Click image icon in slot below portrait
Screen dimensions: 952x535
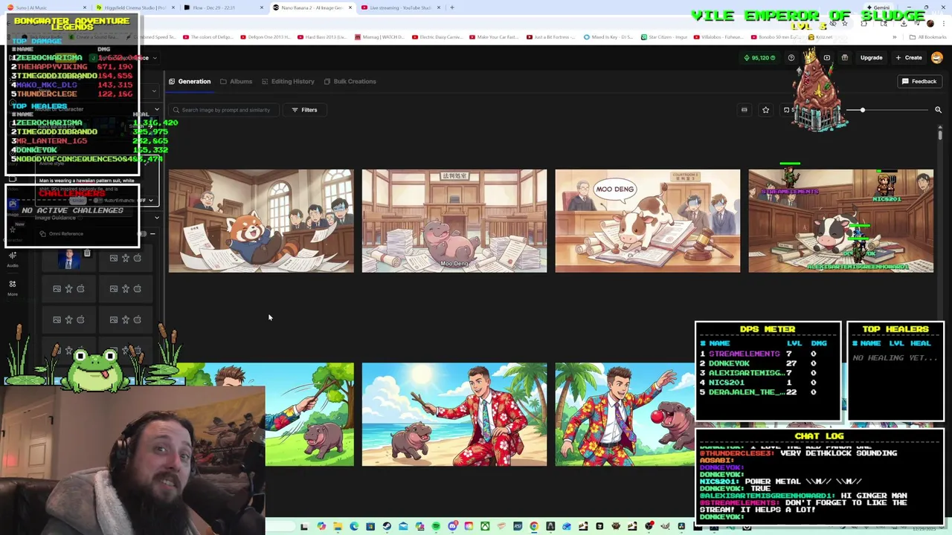point(57,288)
